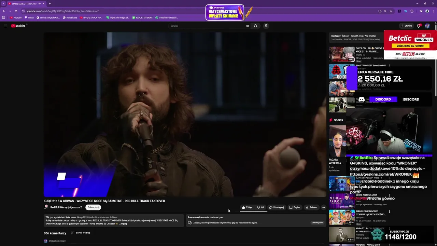Open the CO ZA COLLAB video thumbnail

coord(342,54)
